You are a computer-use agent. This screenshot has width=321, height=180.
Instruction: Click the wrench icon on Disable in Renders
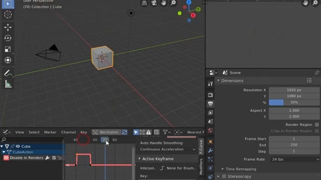click(x=48, y=158)
